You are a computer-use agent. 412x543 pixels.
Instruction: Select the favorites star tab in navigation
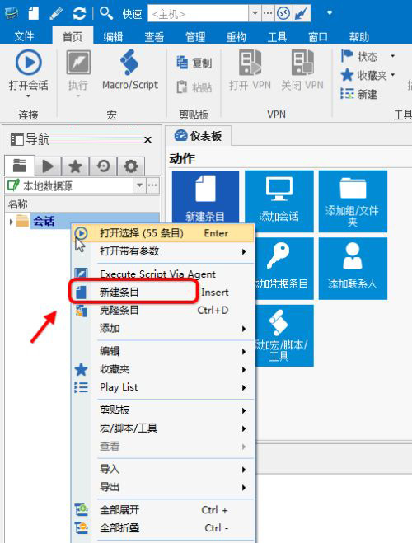coord(75,166)
